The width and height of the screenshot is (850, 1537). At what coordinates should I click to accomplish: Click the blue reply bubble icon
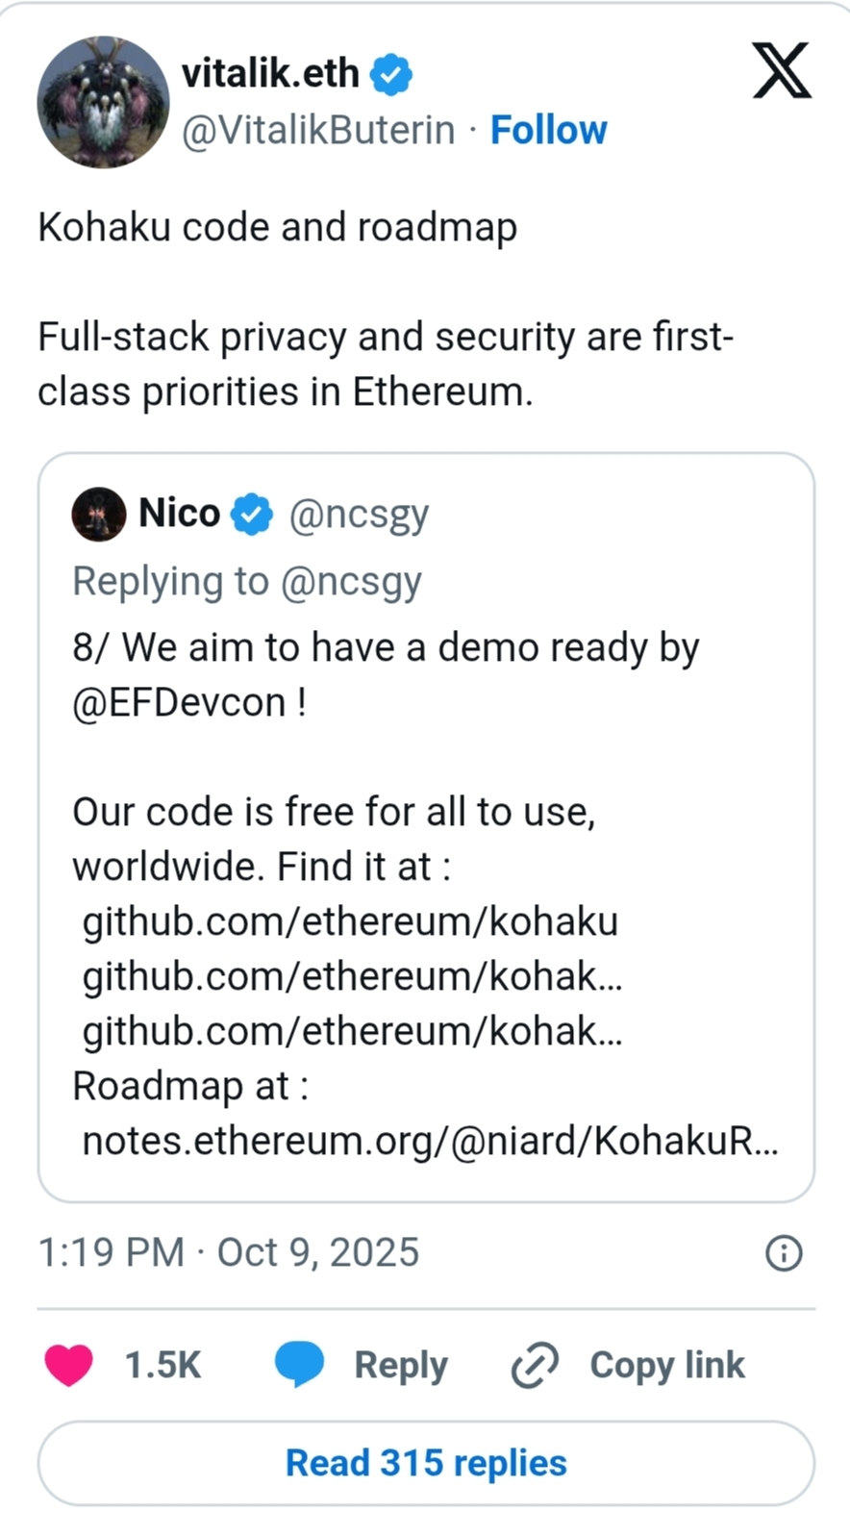[x=300, y=1365]
